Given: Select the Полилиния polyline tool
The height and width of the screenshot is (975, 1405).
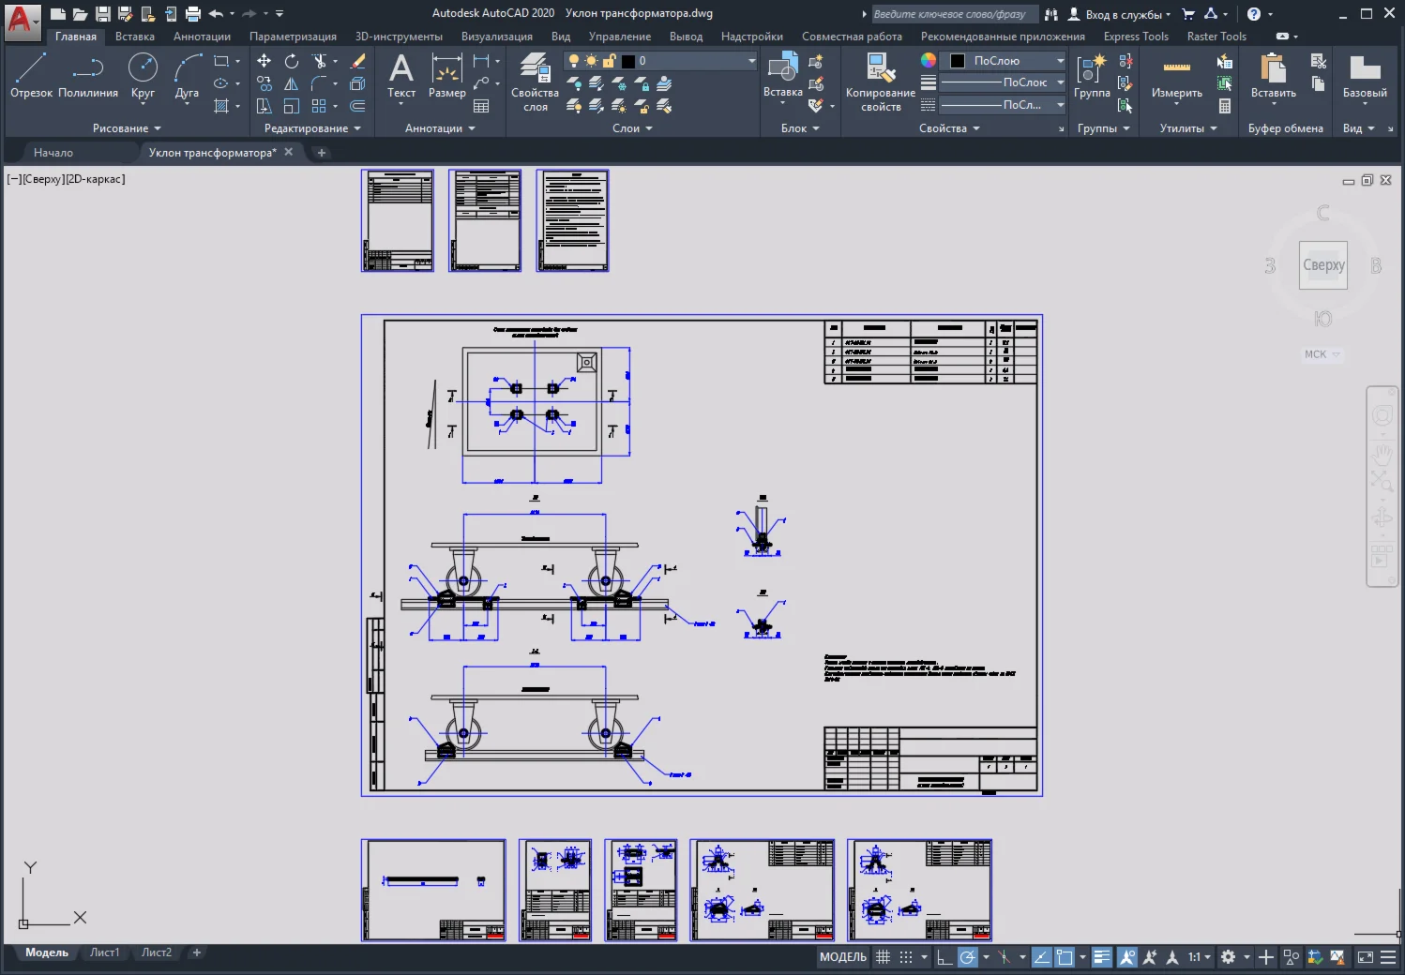Looking at the screenshot, I should (x=88, y=76).
